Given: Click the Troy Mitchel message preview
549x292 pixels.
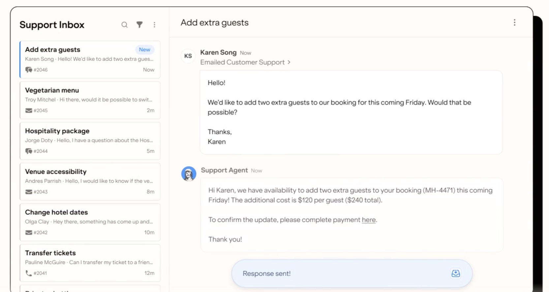Looking at the screenshot, I should tap(89, 100).
